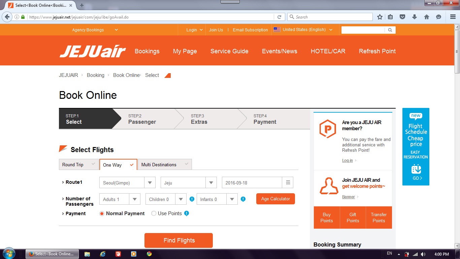Click the Transfer Points button
This screenshot has width=460, height=259.
pyautogui.click(x=379, y=218)
